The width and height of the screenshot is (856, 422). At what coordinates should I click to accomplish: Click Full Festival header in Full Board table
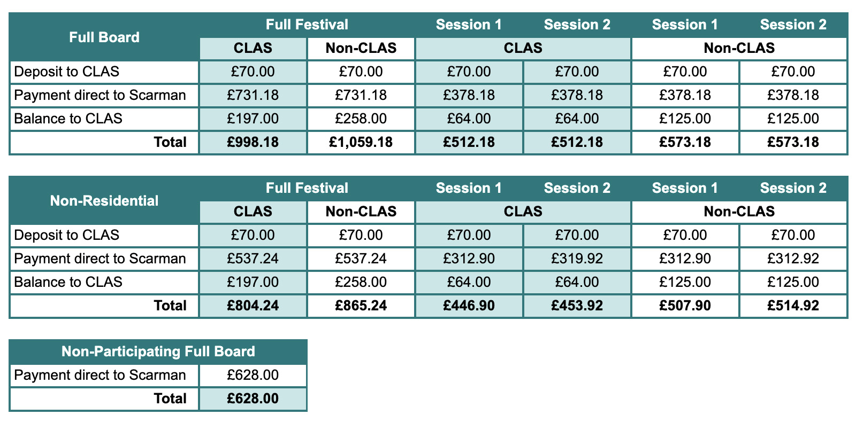pos(307,25)
